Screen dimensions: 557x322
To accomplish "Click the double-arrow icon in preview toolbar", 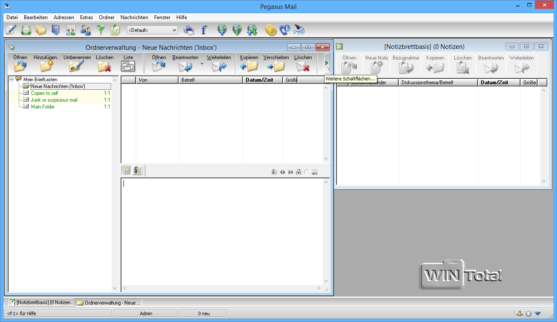I will [290, 172].
